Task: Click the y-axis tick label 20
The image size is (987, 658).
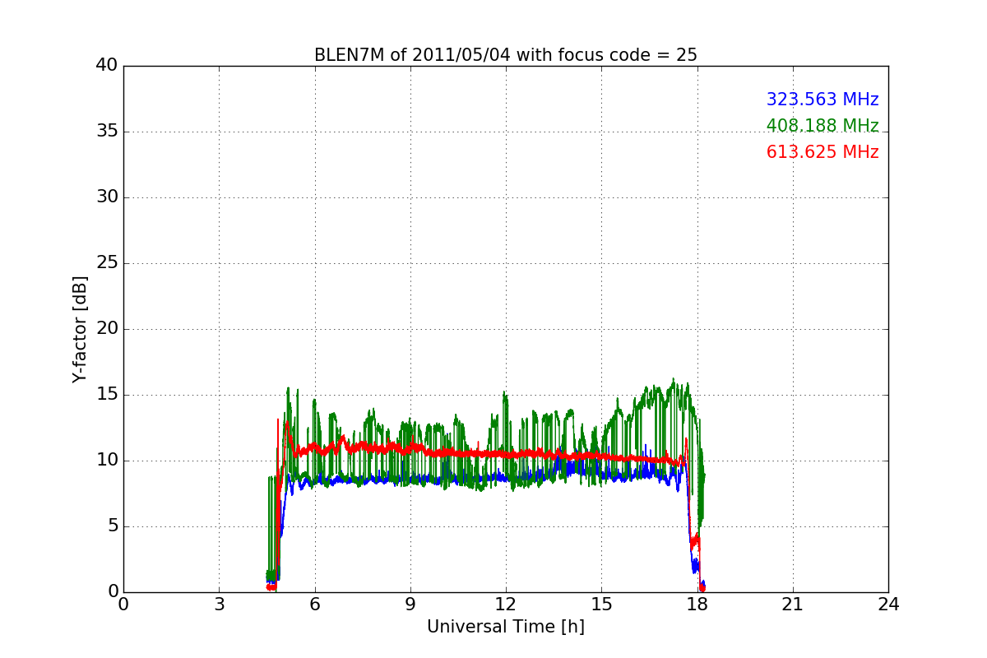Action: click(107, 329)
